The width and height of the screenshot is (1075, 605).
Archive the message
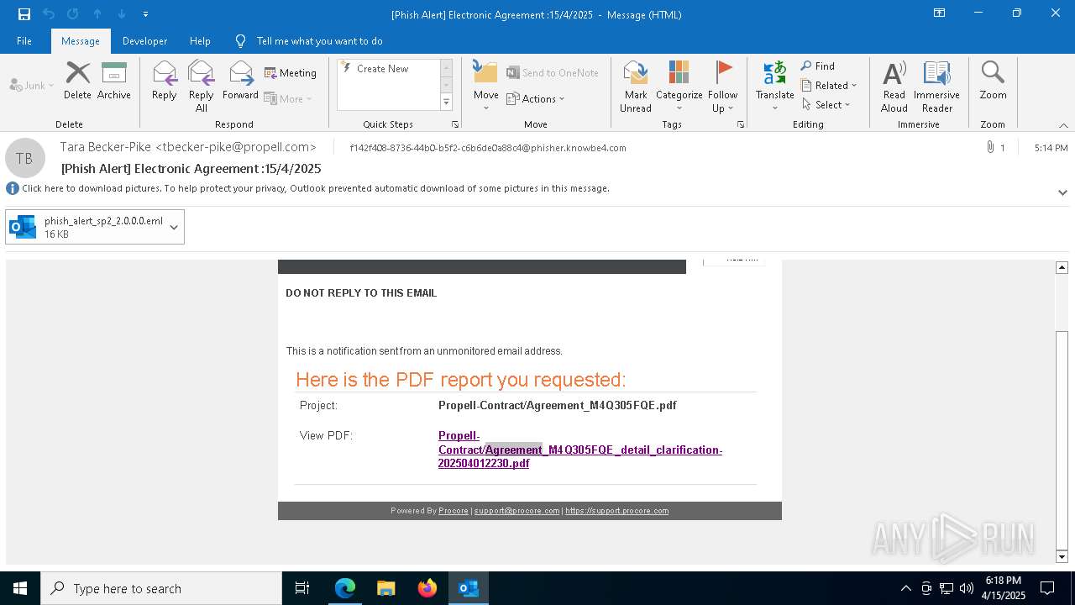click(113, 82)
